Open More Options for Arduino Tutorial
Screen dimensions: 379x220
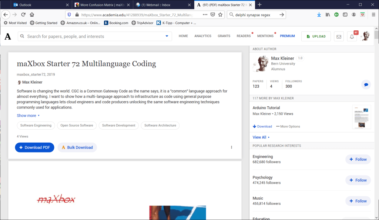288,126
